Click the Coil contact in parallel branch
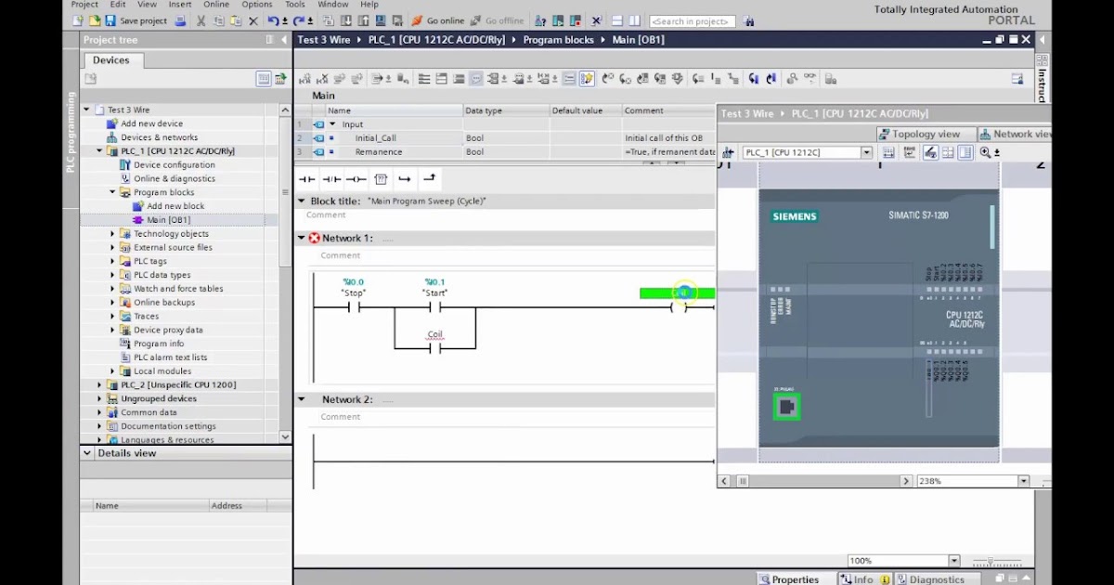1114x585 pixels. click(434, 348)
